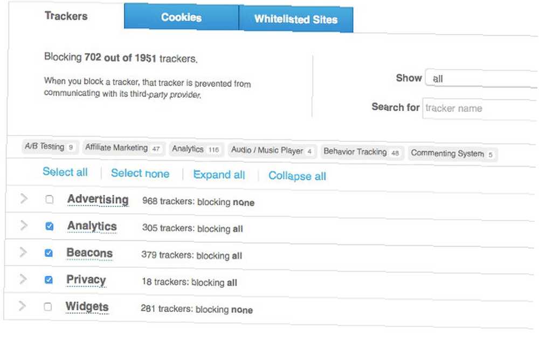
Task: Uncheck the Beacons checkbox
Action: pos(49,253)
